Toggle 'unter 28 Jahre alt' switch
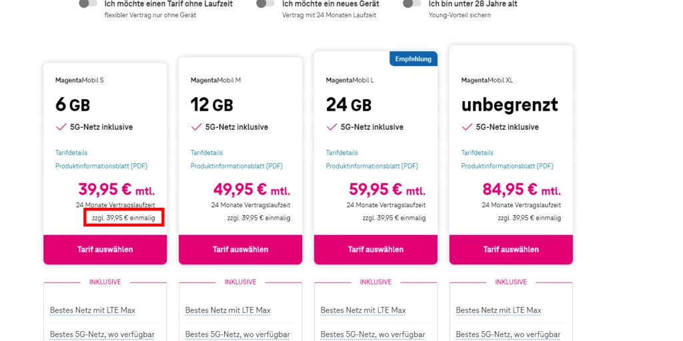Viewport: 683px width, 341px height. [x=412, y=3]
